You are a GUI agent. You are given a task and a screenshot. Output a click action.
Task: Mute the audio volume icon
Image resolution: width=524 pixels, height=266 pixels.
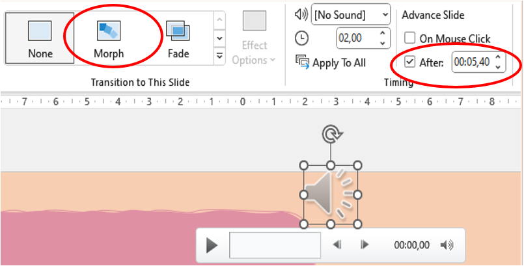[447, 245]
